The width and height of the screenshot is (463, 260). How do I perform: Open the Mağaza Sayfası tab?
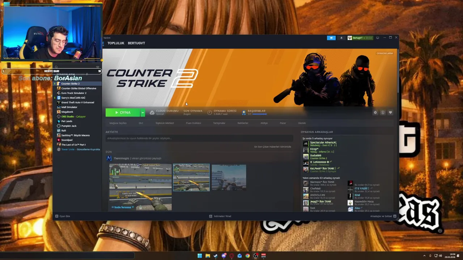tap(118, 123)
